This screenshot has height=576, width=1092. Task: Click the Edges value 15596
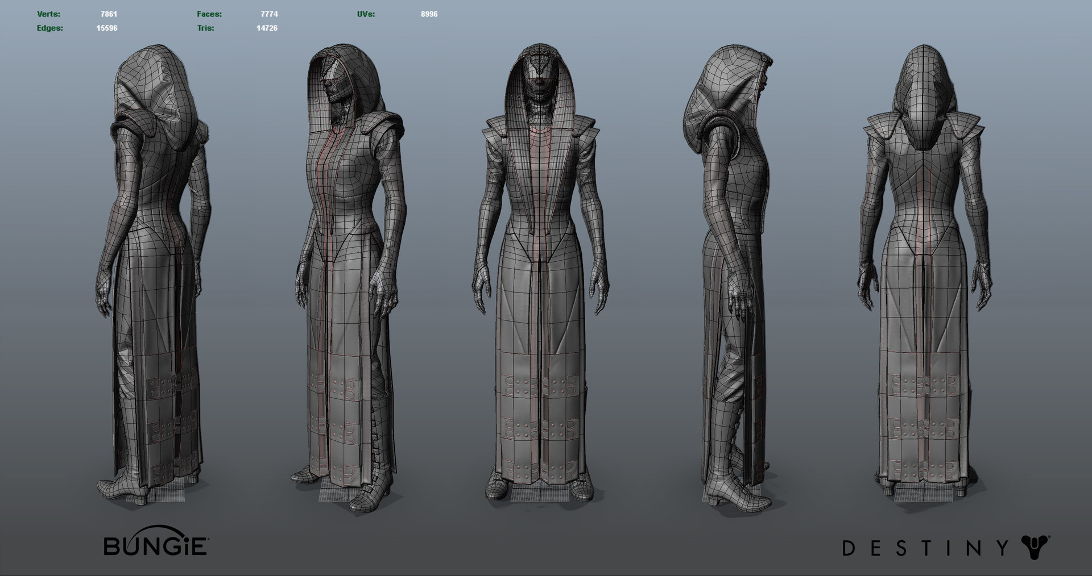coord(107,28)
